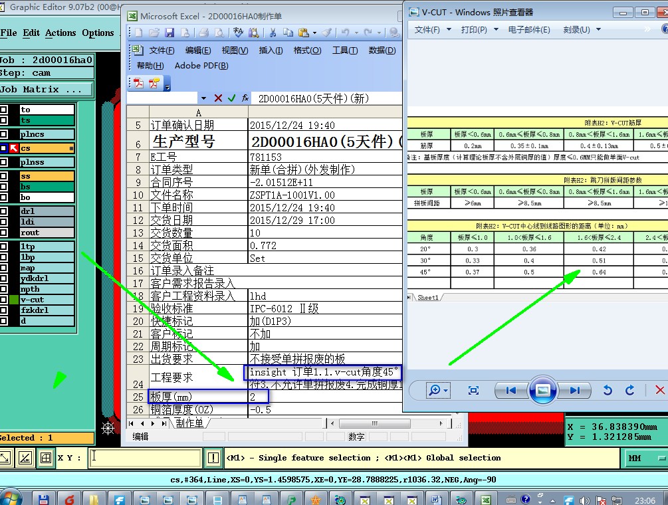The width and height of the screenshot is (668, 505).
Task: Open the 文件(F) menu in Excel
Action: coord(162,50)
